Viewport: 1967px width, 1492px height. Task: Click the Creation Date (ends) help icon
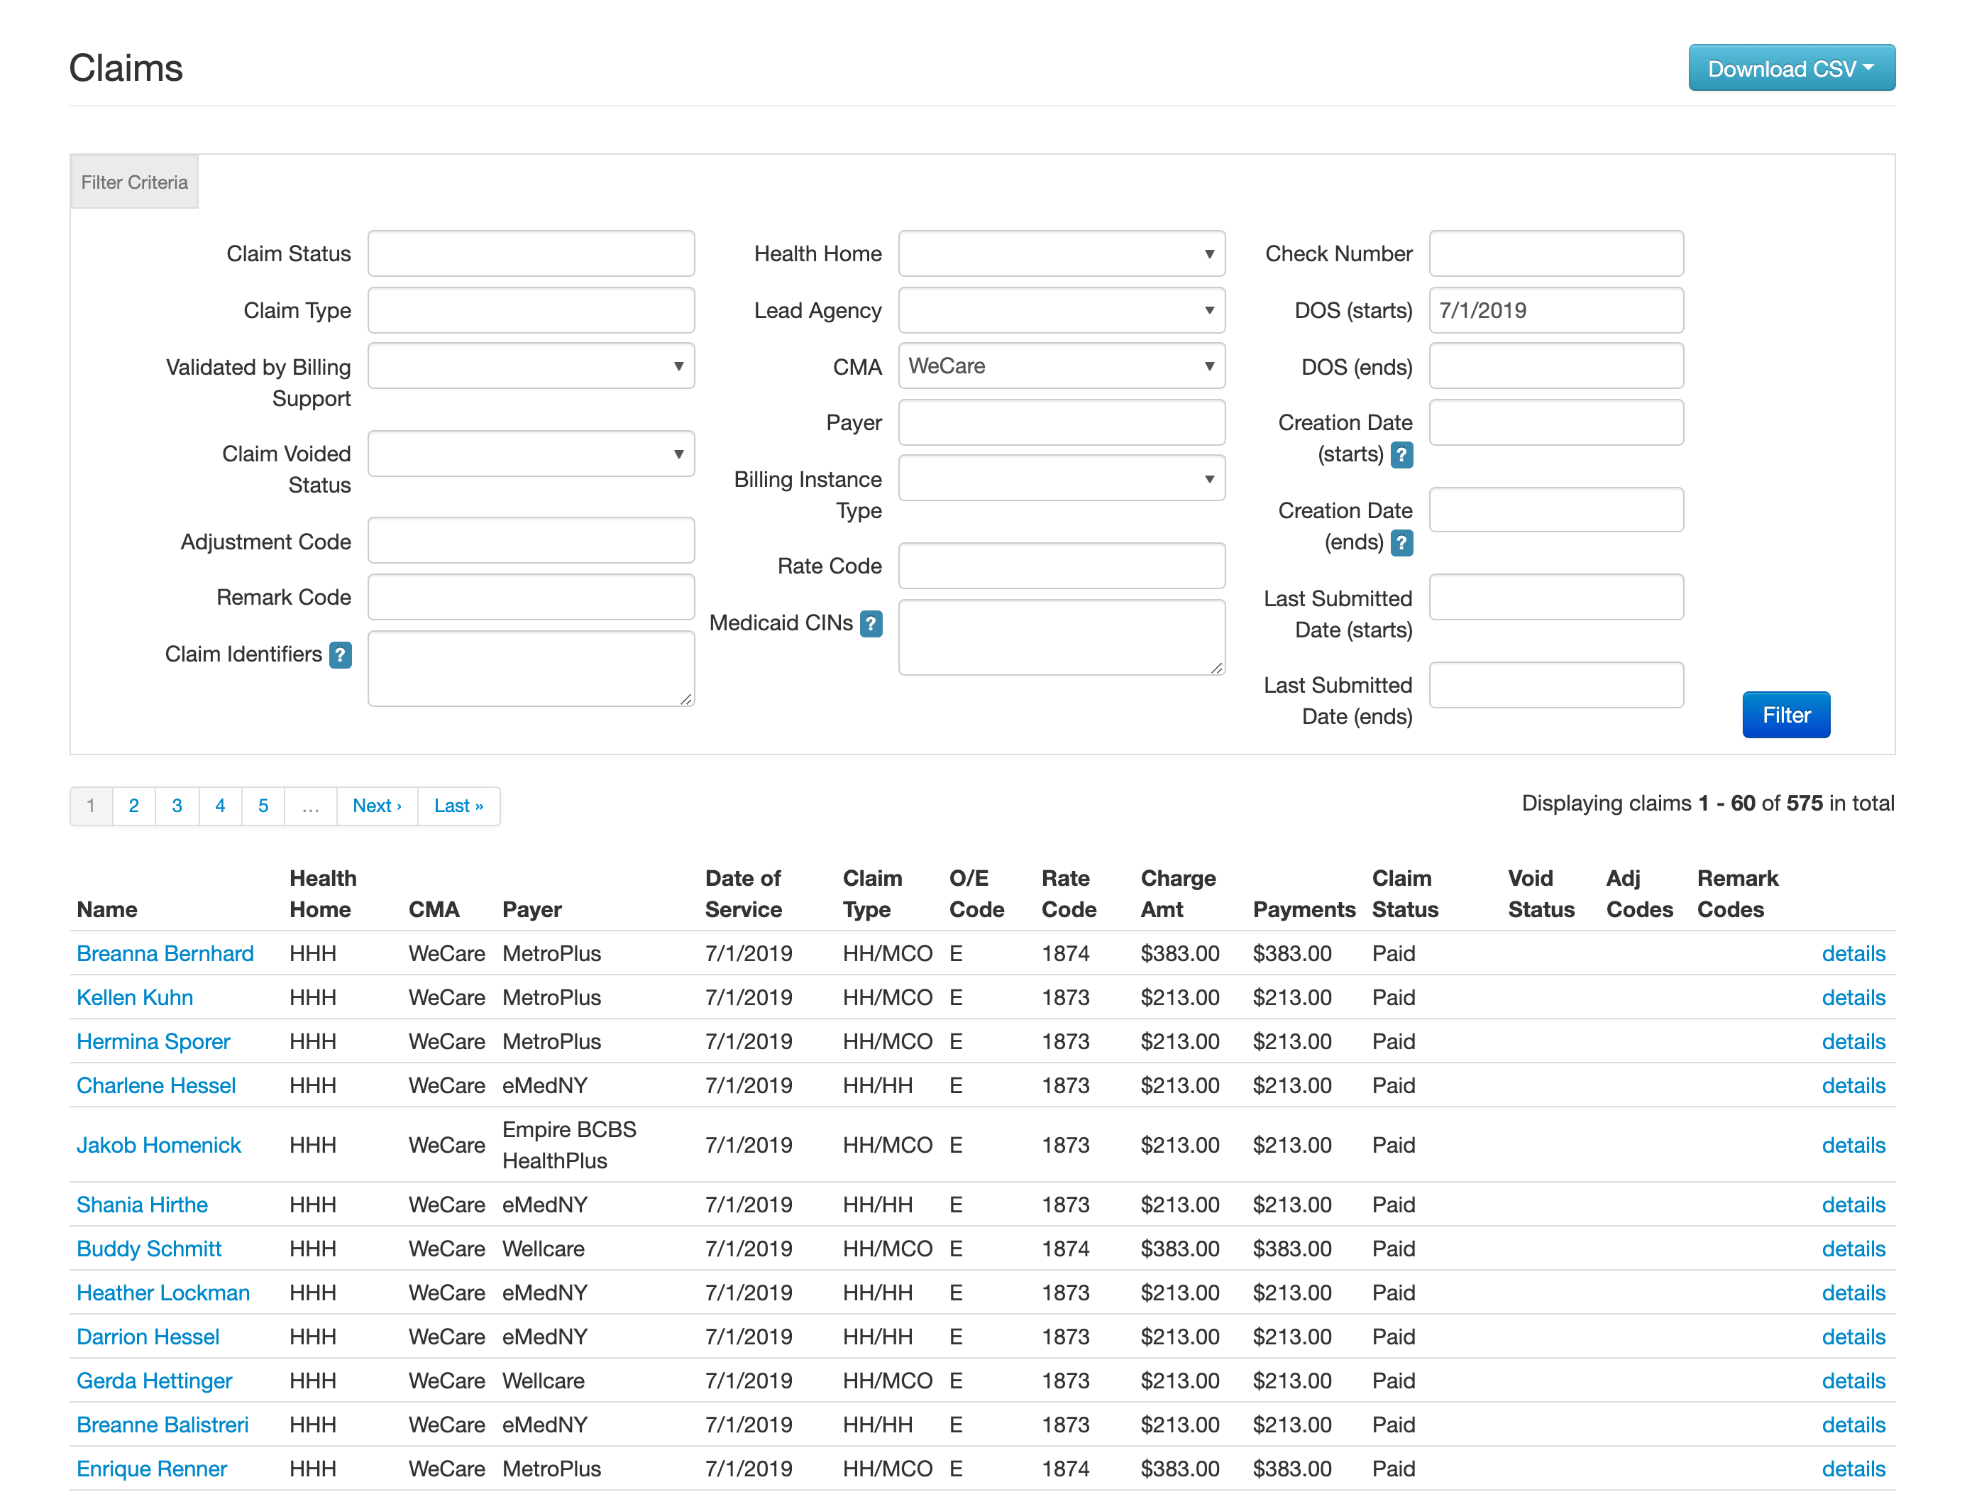click(1401, 543)
